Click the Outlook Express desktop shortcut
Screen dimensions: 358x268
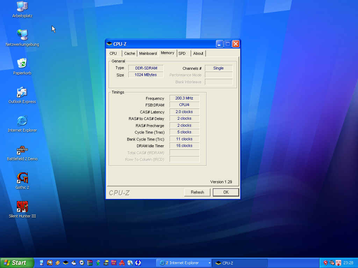click(x=22, y=95)
